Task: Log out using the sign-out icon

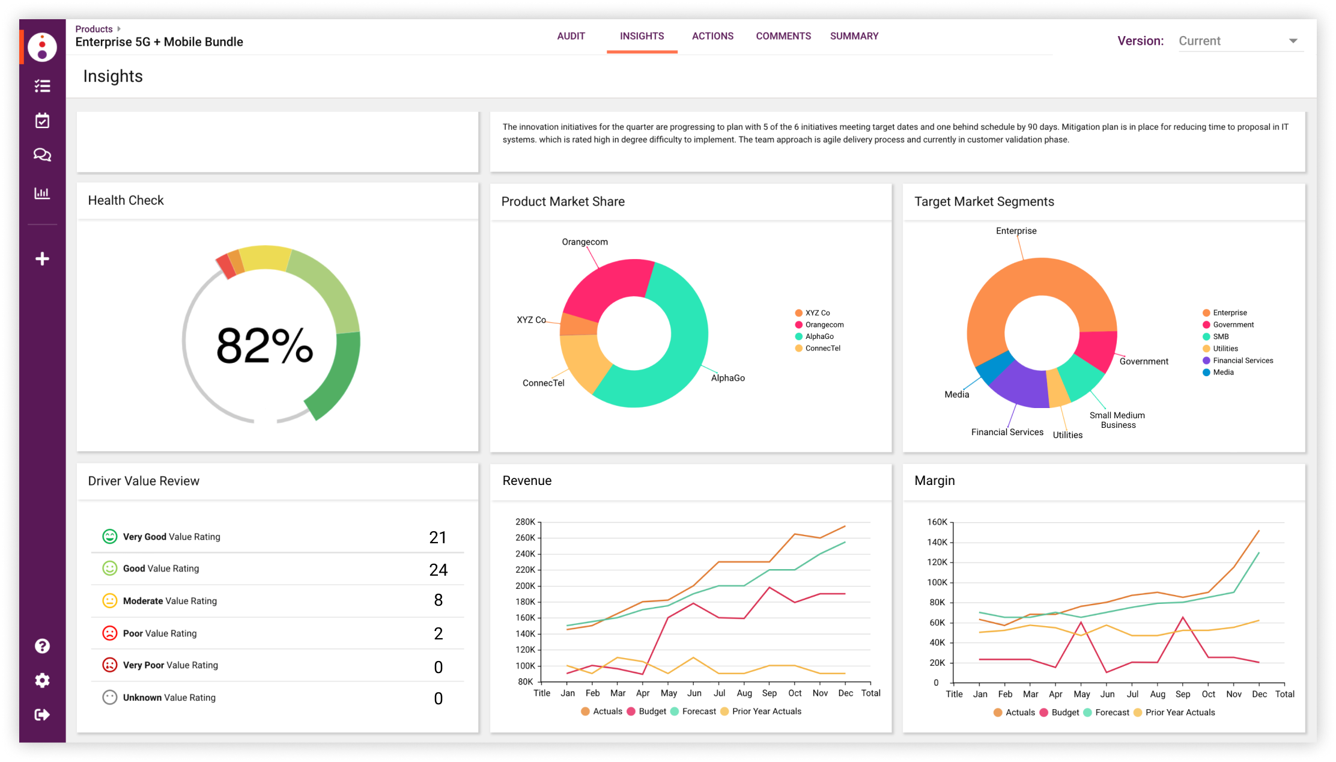Action: coord(42,715)
